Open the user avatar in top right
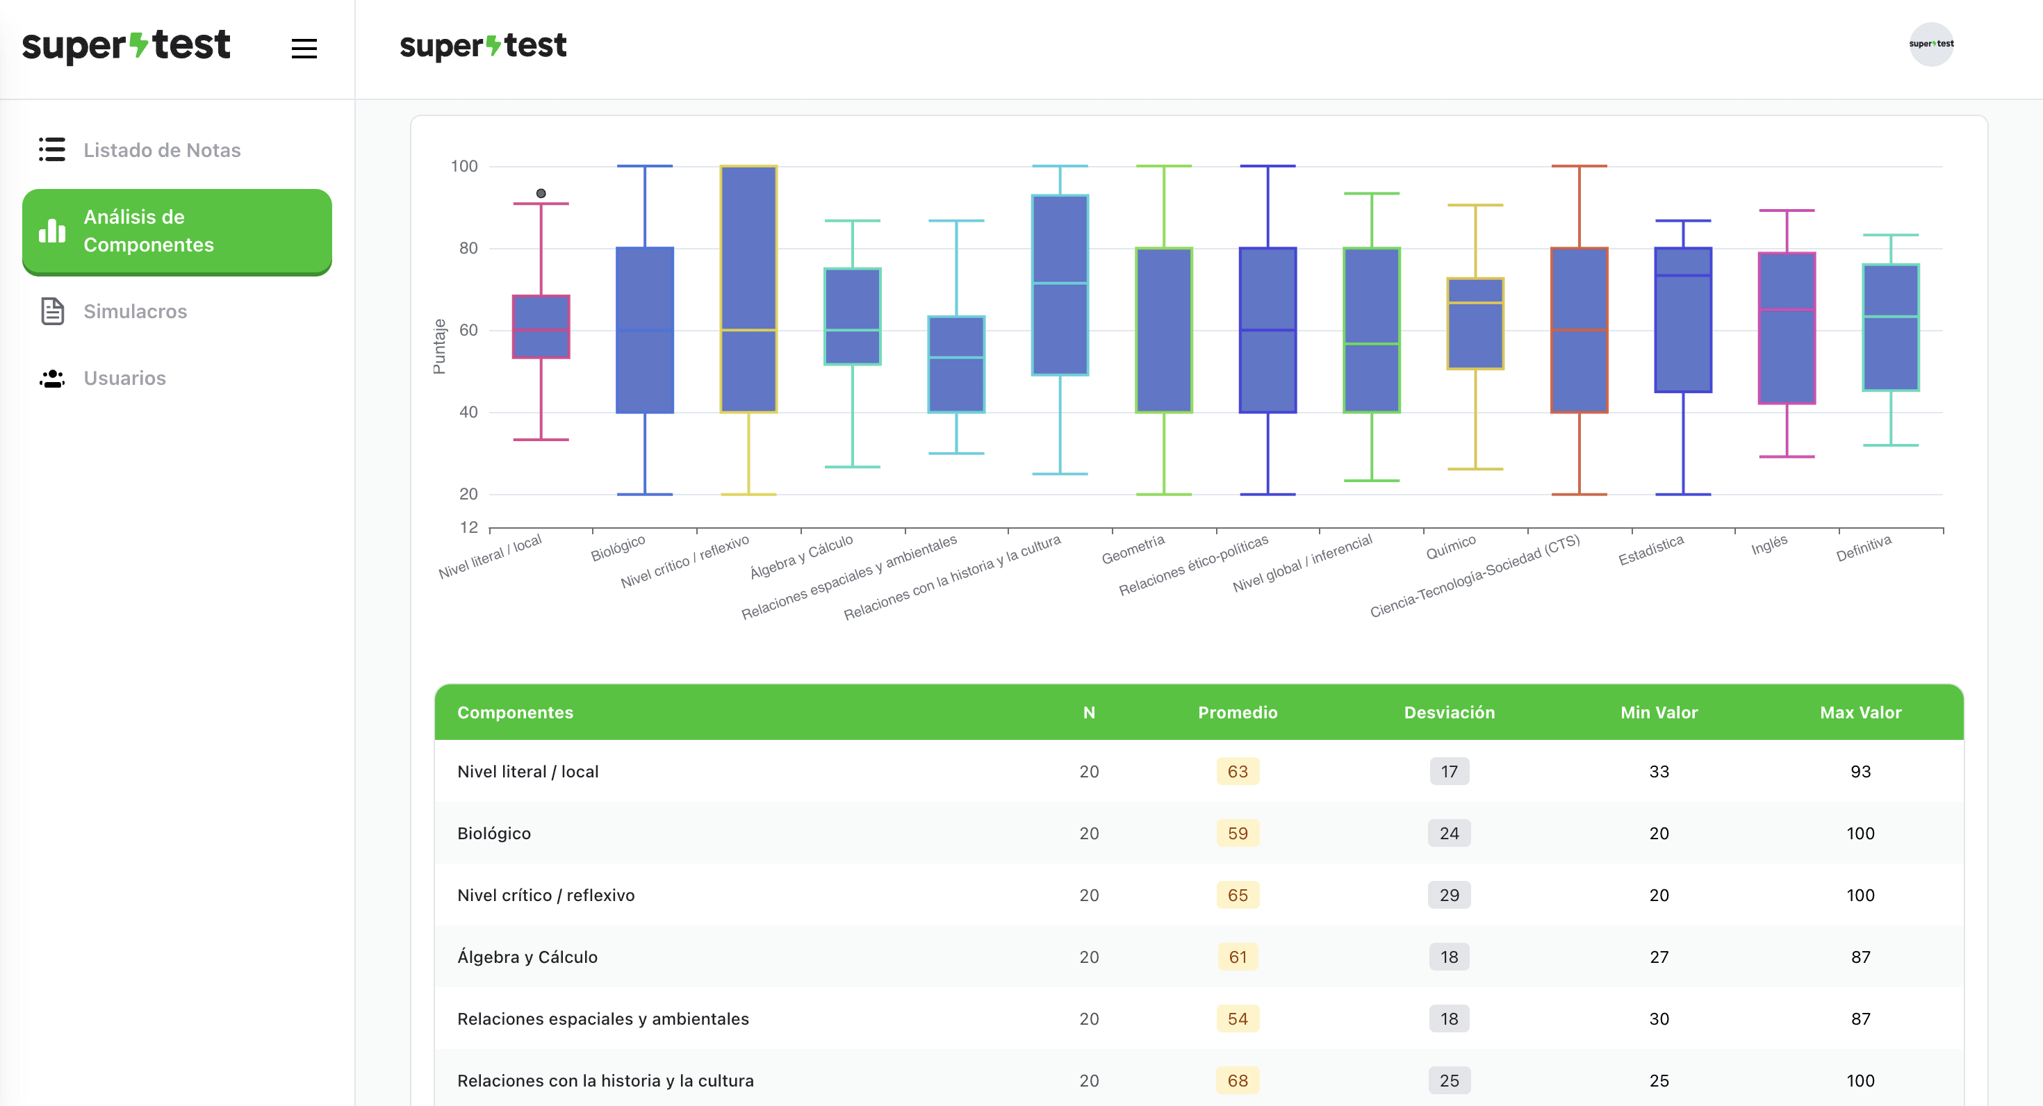This screenshot has width=2043, height=1106. [x=1930, y=44]
